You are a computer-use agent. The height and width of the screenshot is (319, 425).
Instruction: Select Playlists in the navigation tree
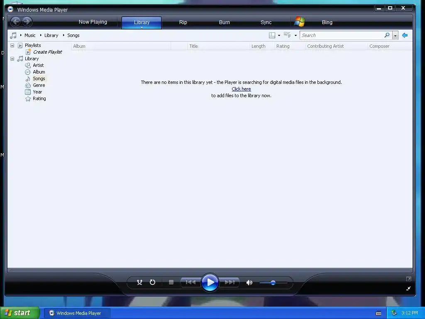click(x=33, y=45)
